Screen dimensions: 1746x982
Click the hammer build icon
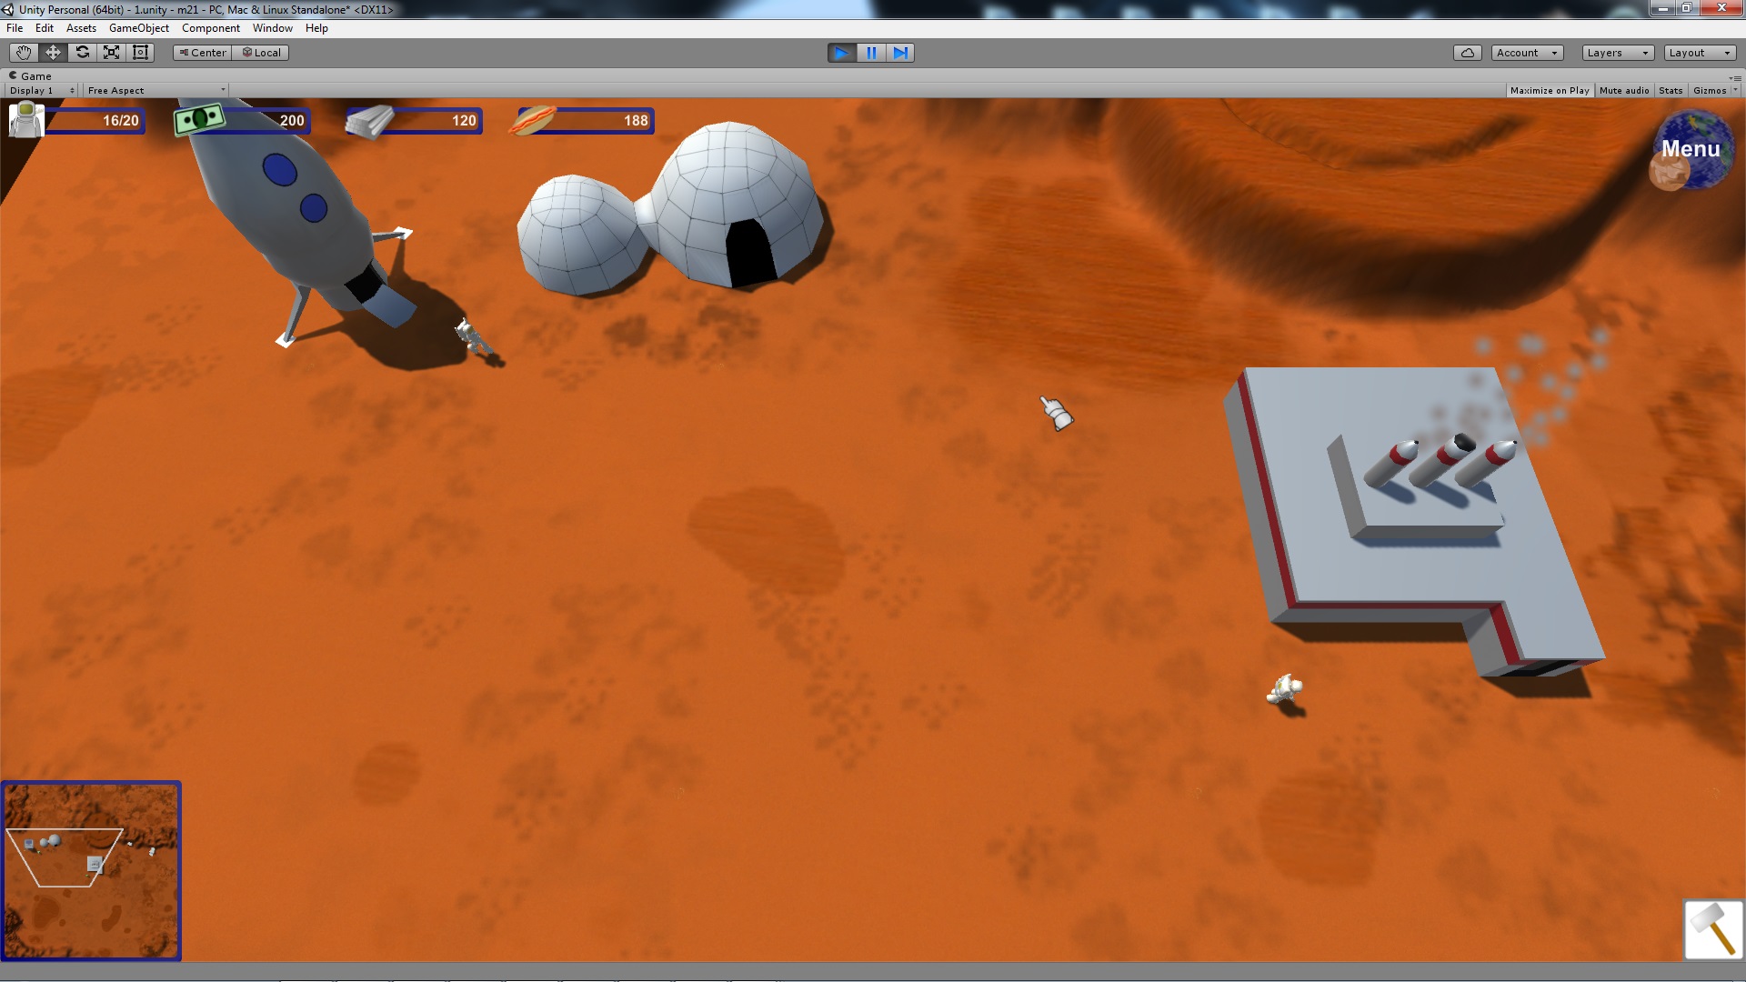[1713, 929]
